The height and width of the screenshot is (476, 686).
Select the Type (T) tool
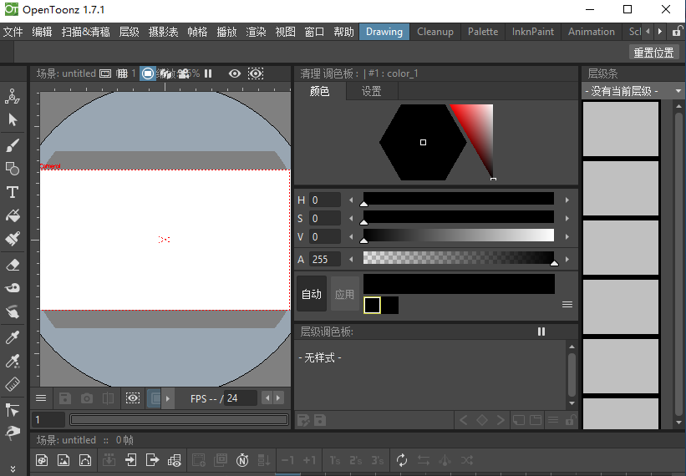13,192
